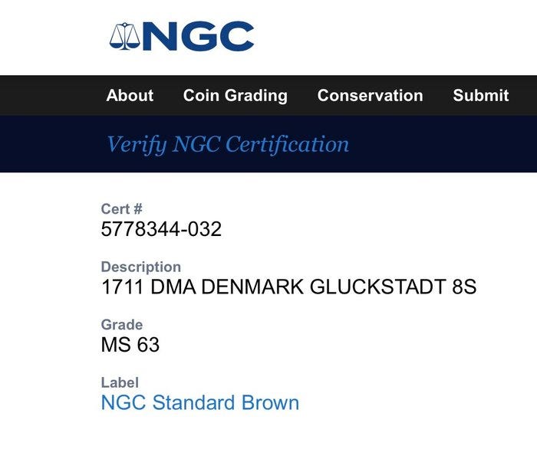Click the NGC logo lettering
Viewport: 537px width, 449px height.
(198, 37)
